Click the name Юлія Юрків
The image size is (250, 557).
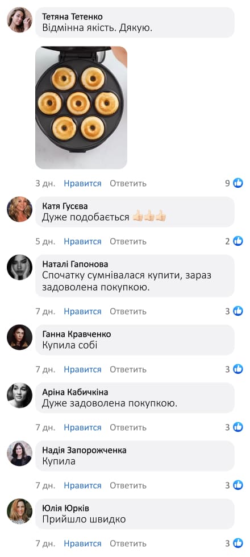(65, 508)
